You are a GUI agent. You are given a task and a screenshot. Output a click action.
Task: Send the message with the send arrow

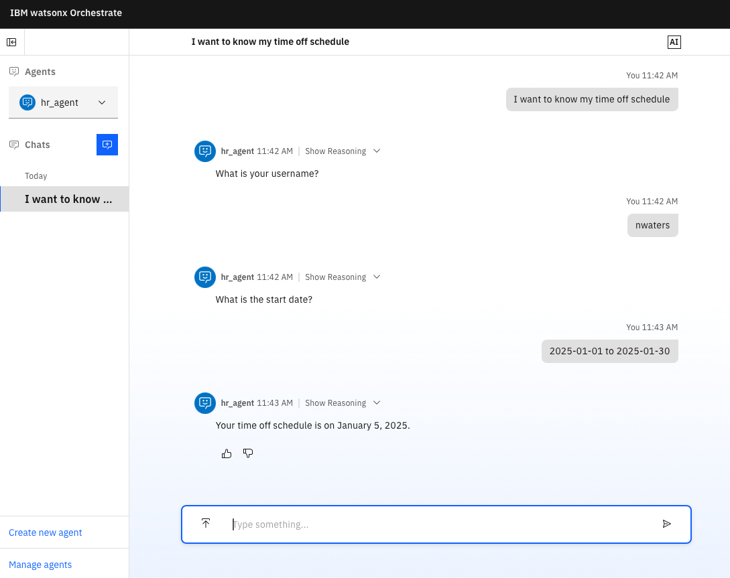(667, 524)
